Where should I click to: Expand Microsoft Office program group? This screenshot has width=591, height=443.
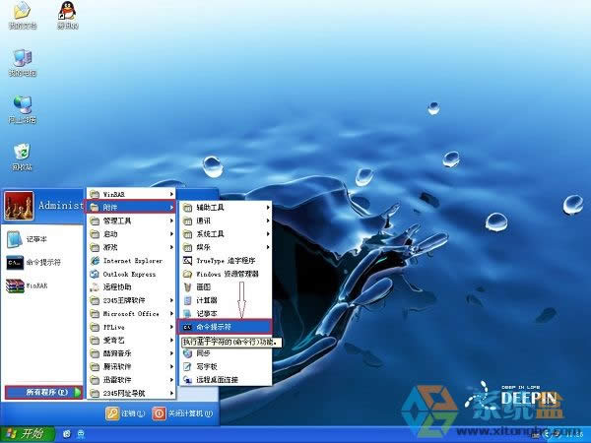[130, 313]
